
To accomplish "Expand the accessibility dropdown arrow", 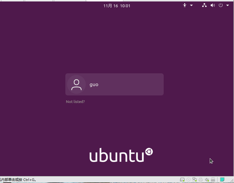I will click(x=191, y=5).
